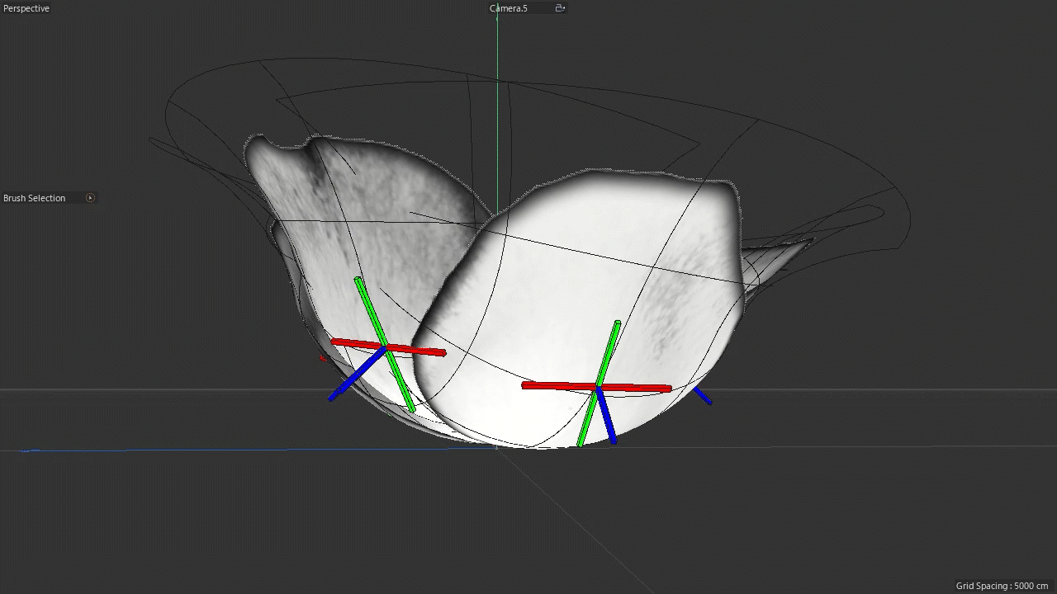Click the blue horizontal world axis line

(248, 450)
